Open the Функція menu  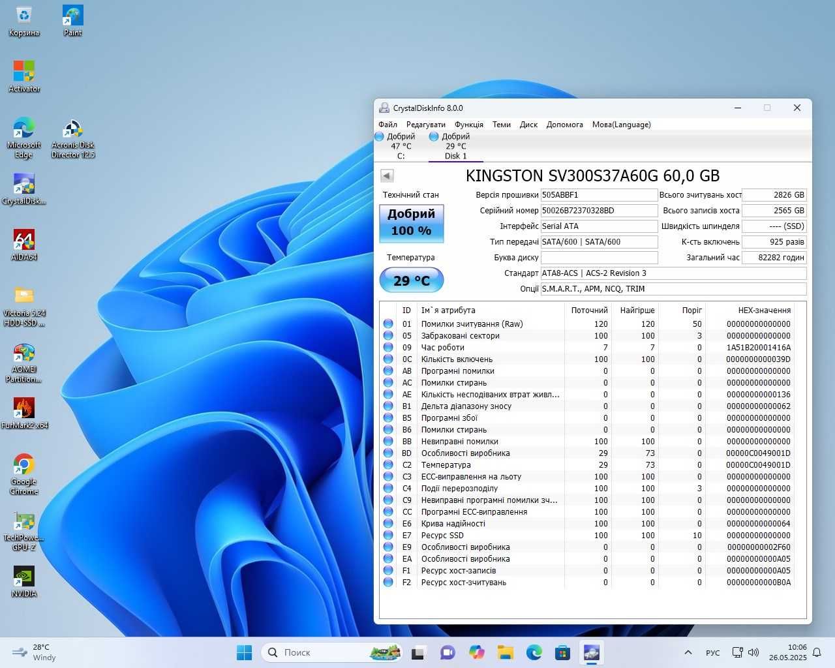(469, 125)
